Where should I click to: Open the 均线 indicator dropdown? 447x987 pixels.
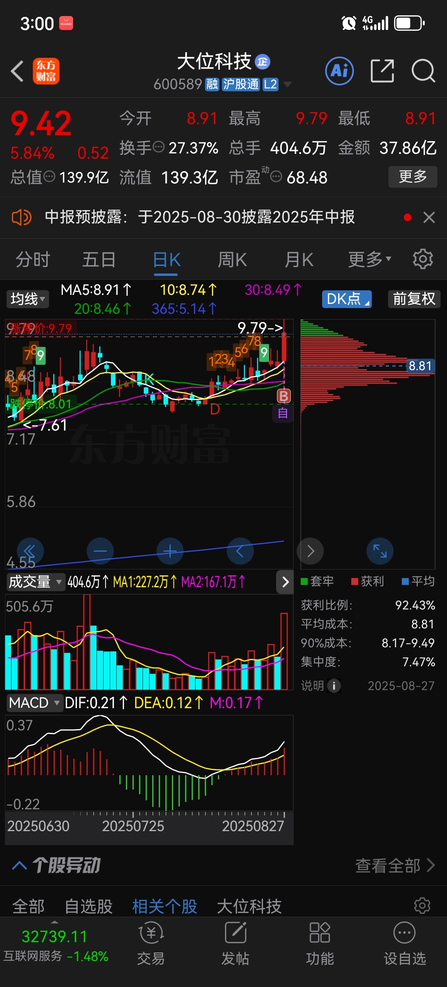point(28,299)
